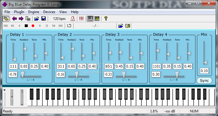Click Delay 2 Feedback slider handle

pyautogui.click(x=72, y=49)
